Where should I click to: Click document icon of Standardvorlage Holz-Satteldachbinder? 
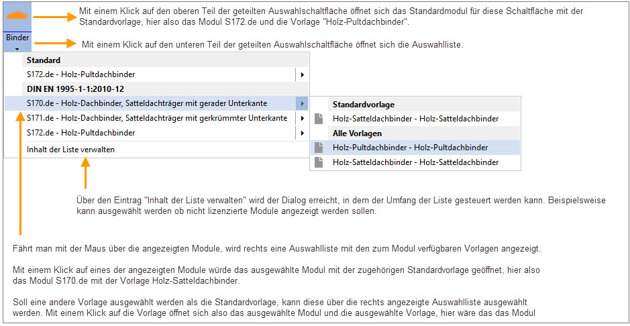(319, 119)
